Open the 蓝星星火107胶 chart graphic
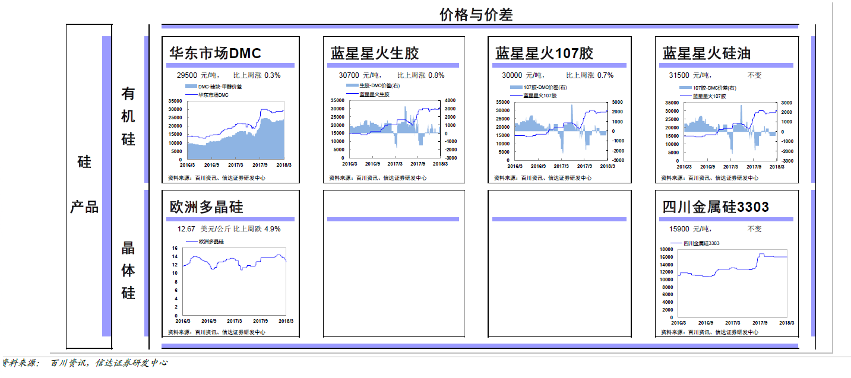 point(560,132)
